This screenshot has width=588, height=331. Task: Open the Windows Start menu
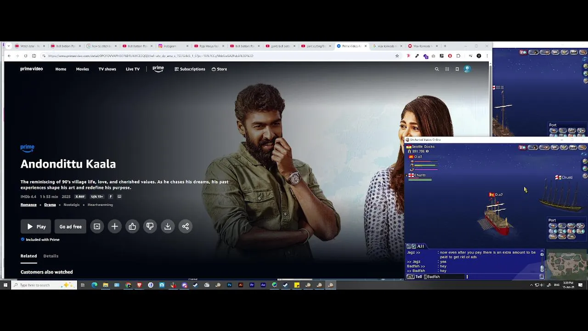tap(6, 285)
